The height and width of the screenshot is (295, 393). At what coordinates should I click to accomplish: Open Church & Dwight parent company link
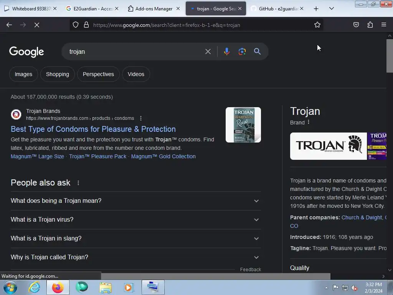pos(362,217)
